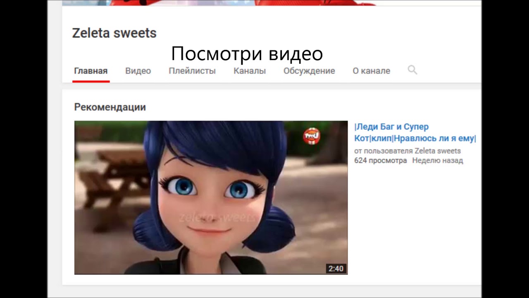
Task: Click the Рекомендации section heading
Action: [110, 107]
